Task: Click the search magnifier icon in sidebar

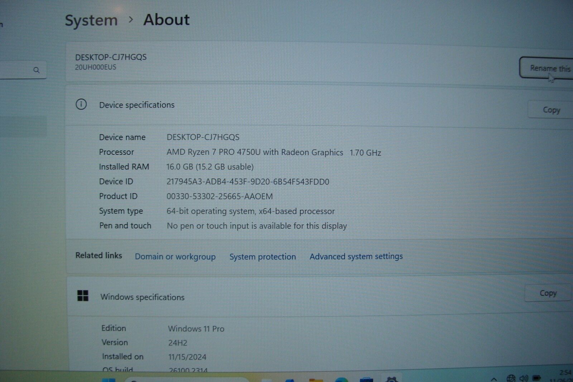Action: click(37, 70)
